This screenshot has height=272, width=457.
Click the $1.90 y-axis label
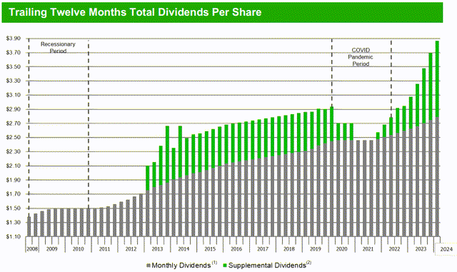[14, 180]
